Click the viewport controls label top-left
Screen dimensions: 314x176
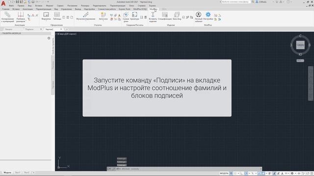[x=66, y=34]
